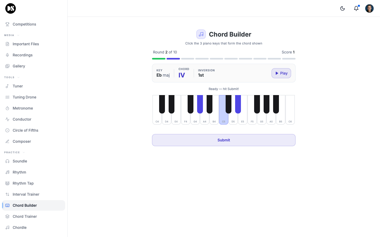Screen dimensions: 380x237
Task: Submit the chord answer
Action: click(224, 140)
